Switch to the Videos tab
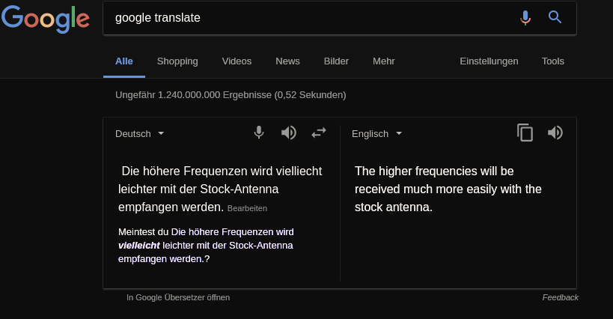This screenshot has width=613, height=319. tap(237, 61)
